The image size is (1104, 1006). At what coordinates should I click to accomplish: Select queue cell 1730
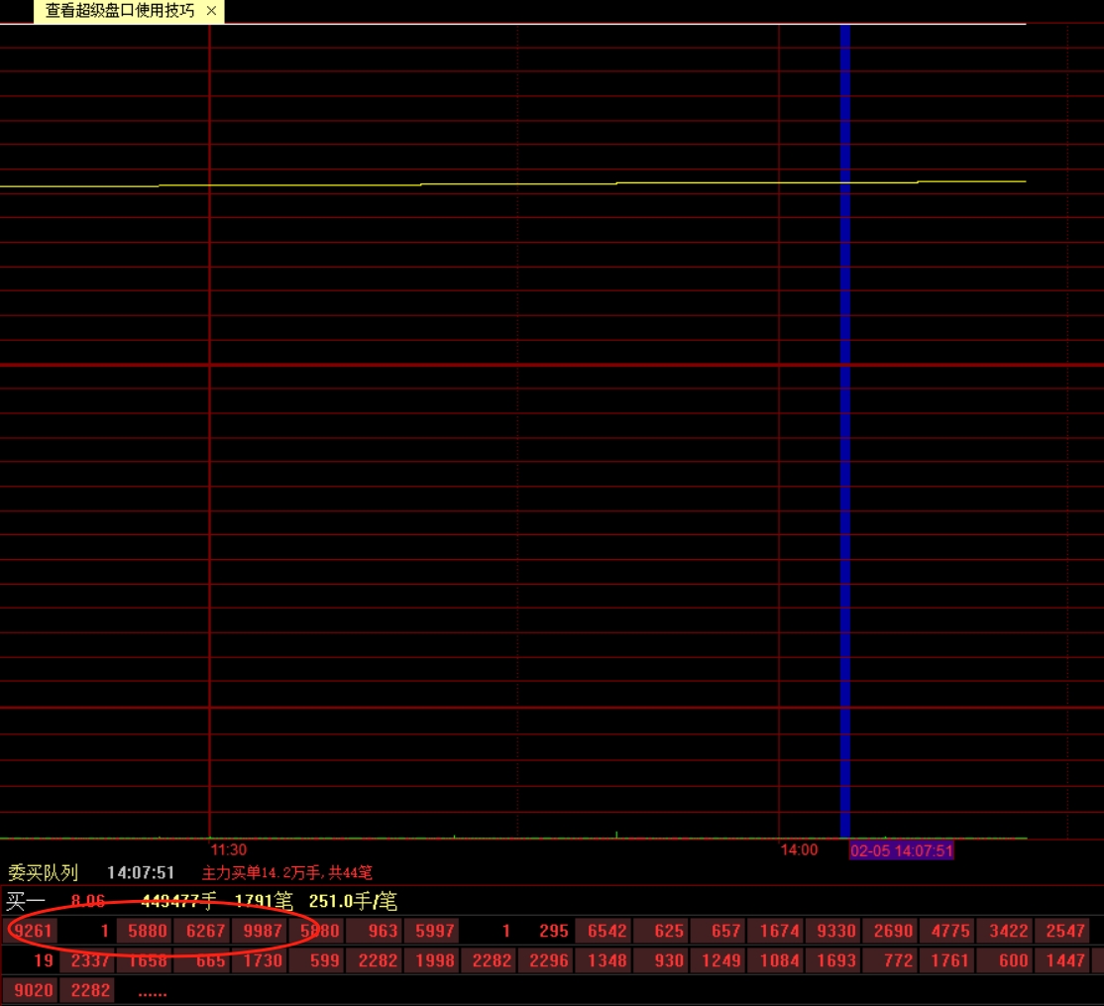click(260, 960)
